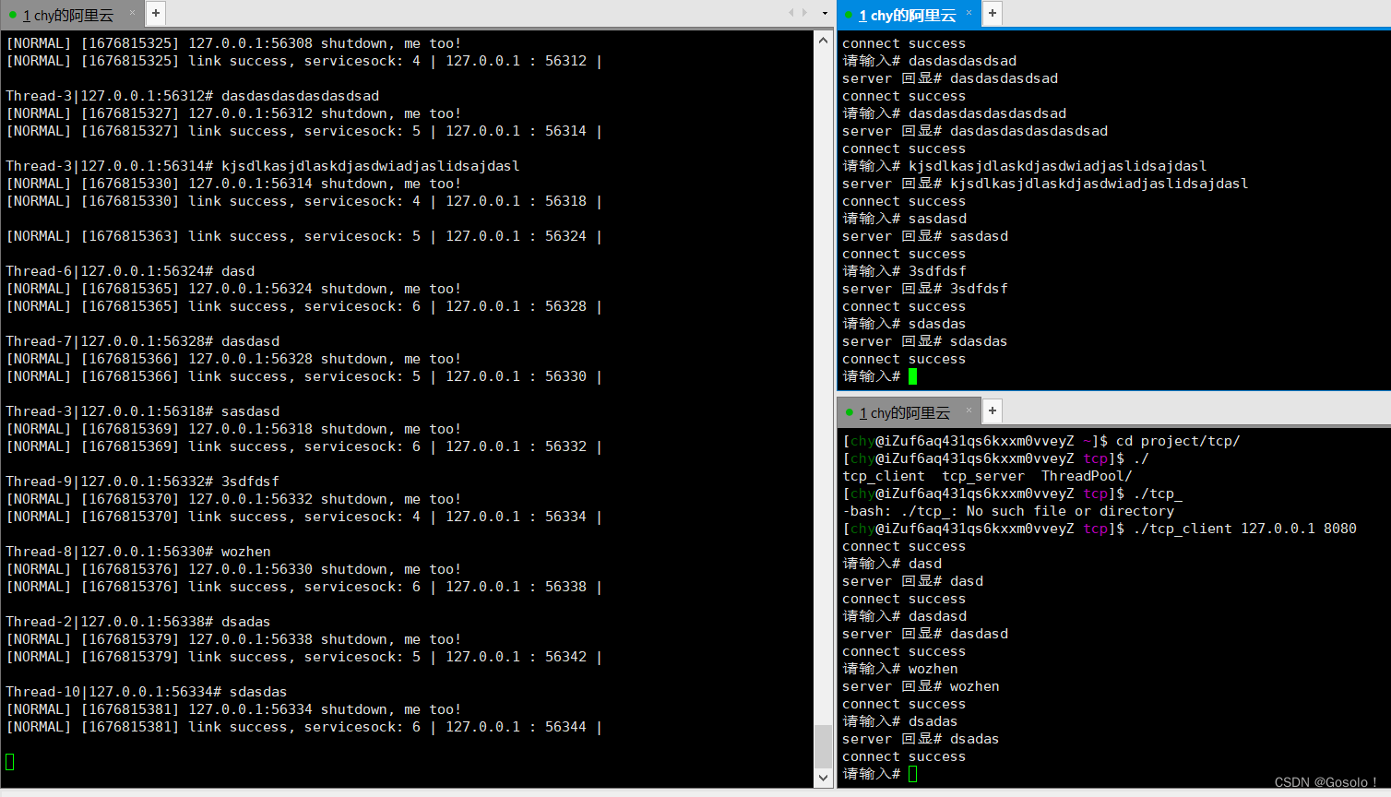Open a new tab in the left terminal pane
The image size is (1391, 797).
(x=154, y=13)
